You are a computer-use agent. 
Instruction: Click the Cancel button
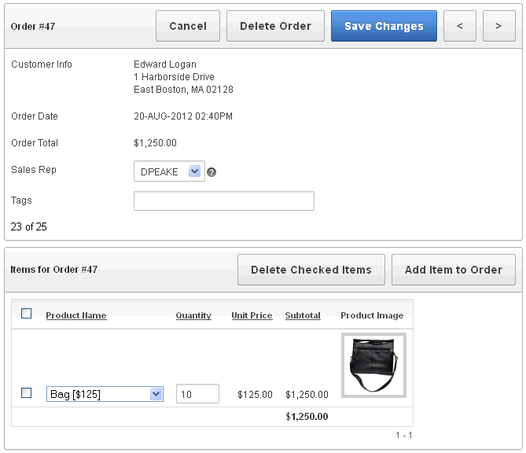click(x=188, y=26)
